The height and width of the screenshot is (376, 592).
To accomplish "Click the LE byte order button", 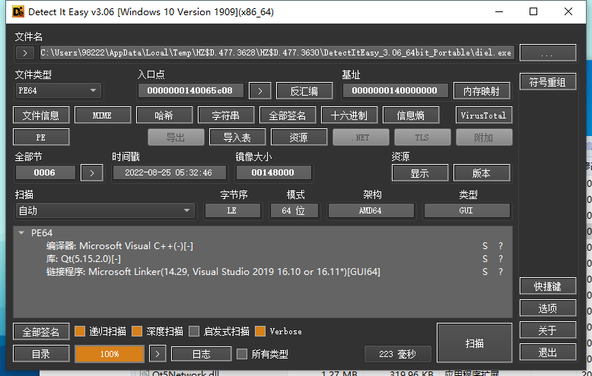I will 232,210.
